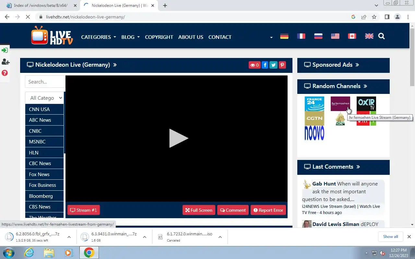
Task: Click the red view counter badge
Action: point(255,65)
